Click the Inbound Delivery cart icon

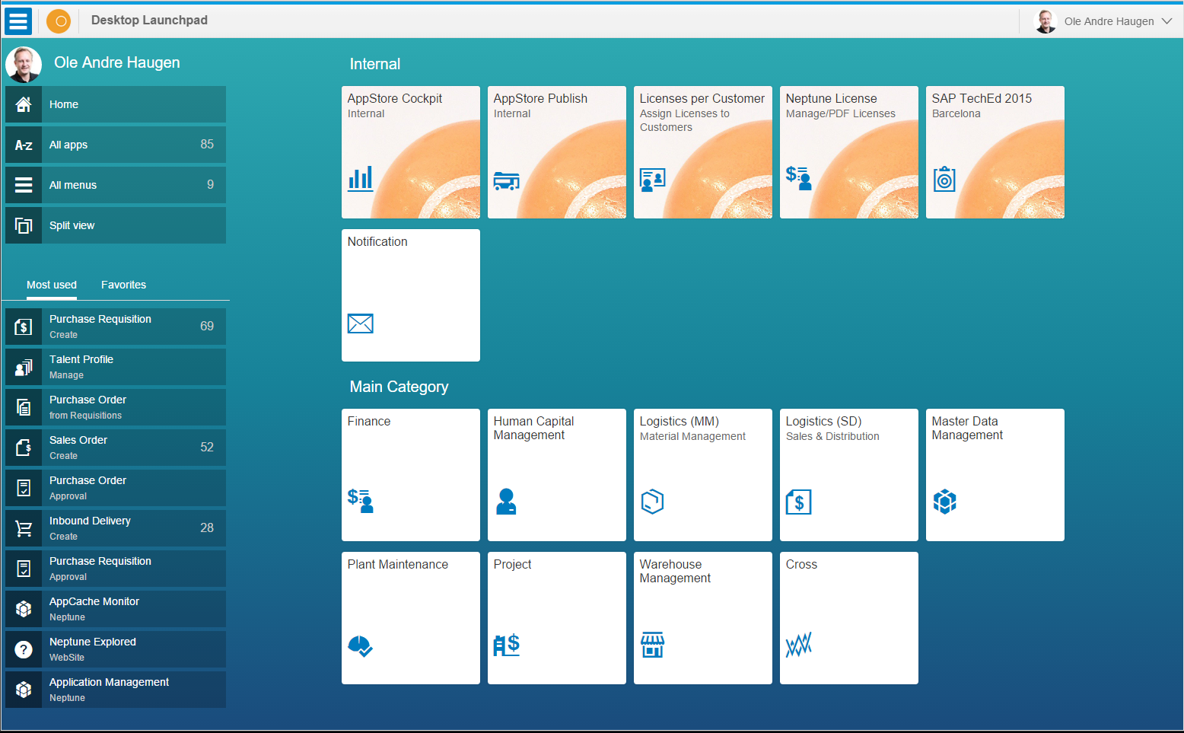[24, 528]
